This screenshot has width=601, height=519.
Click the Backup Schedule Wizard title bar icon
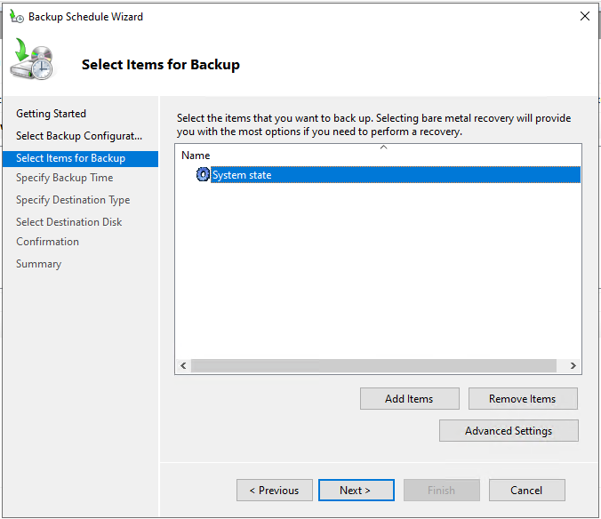pyautogui.click(x=16, y=16)
